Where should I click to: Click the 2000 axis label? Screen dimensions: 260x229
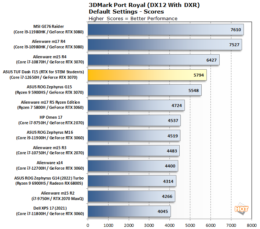point(129,225)
